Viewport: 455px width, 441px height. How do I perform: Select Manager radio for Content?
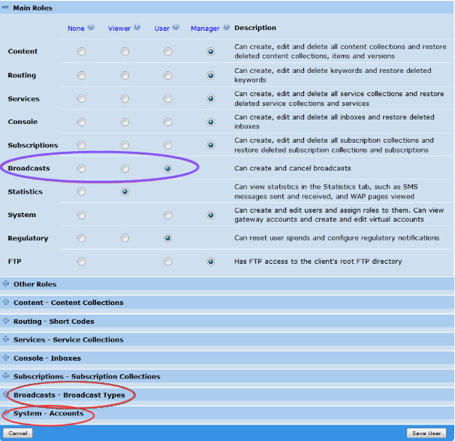tap(211, 52)
